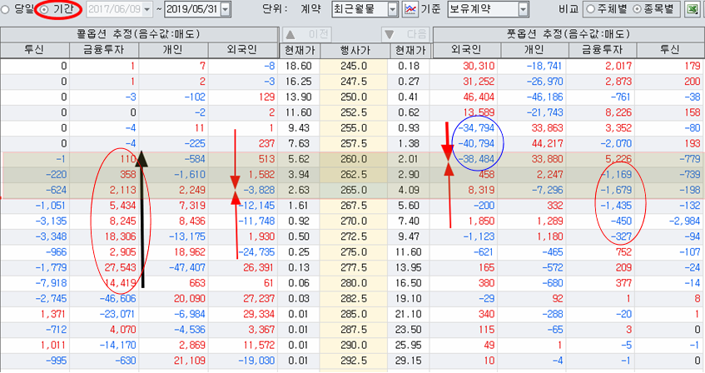Image resolution: width=705 pixels, height=373 pixels.
Task: Select strike price cell 270.0
Action: (354, 221)
